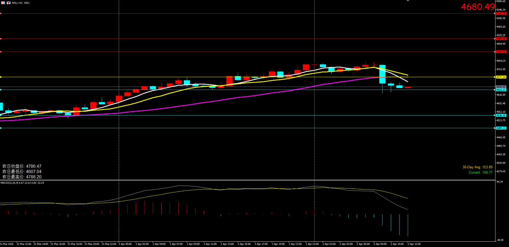
Task: Click the 昨日收盘价 4786.47 text label
Action: pos(22,166)
